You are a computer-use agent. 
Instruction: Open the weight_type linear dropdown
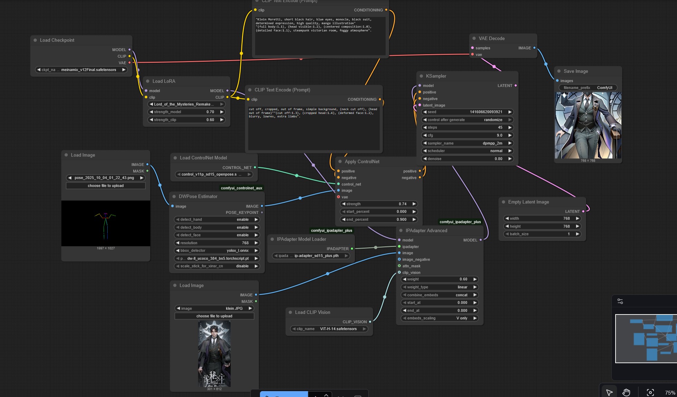[440, 287]
